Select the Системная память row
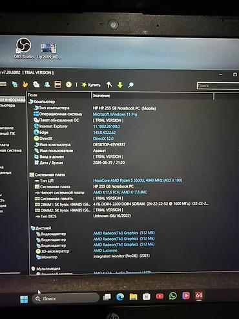This screenshot has height=319, width=239. coord(54,199)
